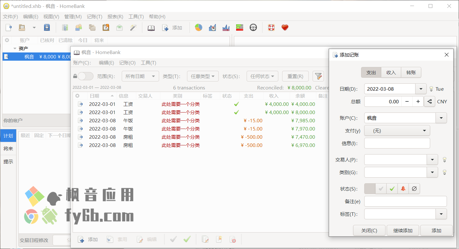Click create template bookmark icon

pyautogui.click(x=219, y=240)
